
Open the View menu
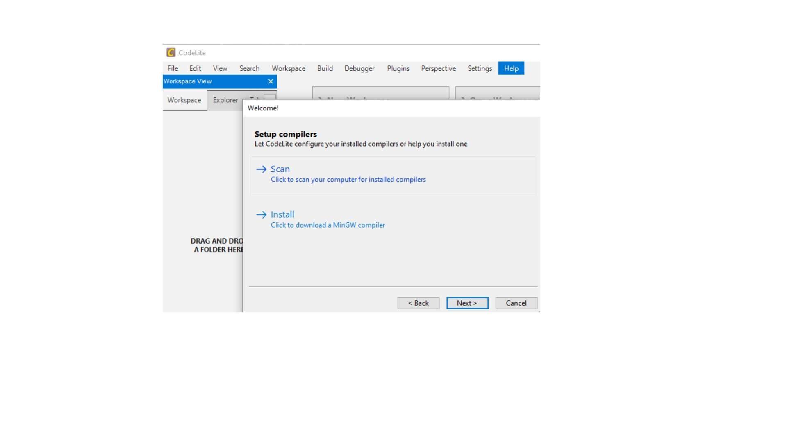[x=220, y=68]
